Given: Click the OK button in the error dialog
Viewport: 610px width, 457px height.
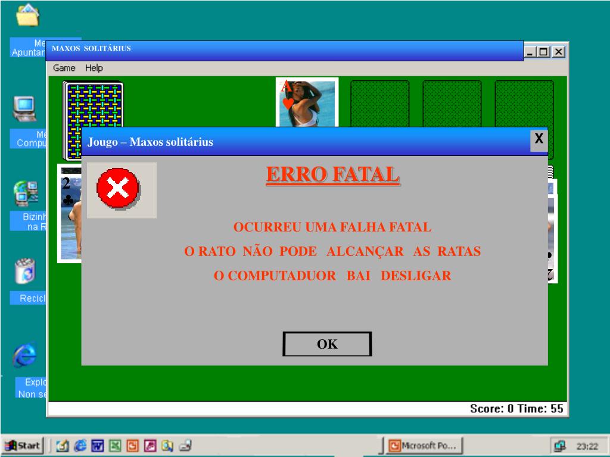Looking at the screenshot, I should point(327,344).
